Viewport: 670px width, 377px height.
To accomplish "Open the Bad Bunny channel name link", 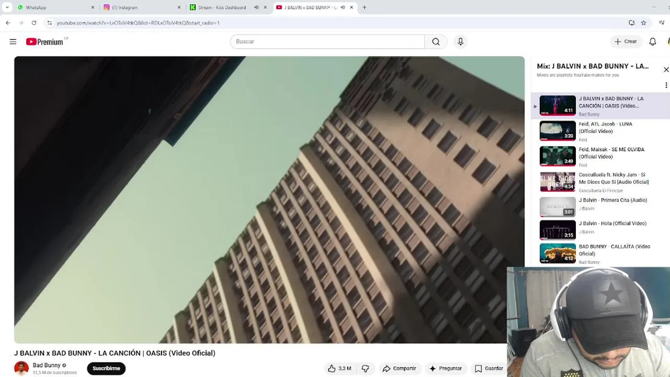I will click(x=47, y=365).
